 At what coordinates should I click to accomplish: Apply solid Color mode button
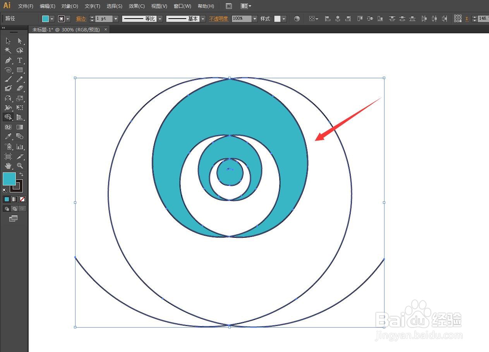point(7,199)
